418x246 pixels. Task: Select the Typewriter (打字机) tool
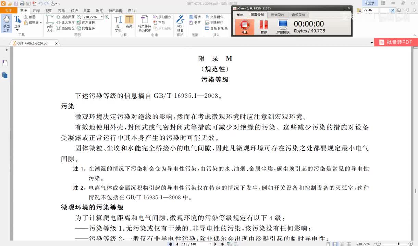(x=118, y=24)
